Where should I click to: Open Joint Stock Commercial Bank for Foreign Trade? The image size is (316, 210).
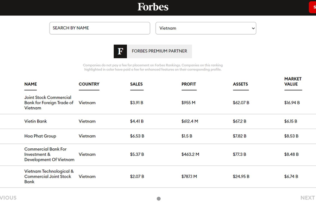tap(158, 103)
